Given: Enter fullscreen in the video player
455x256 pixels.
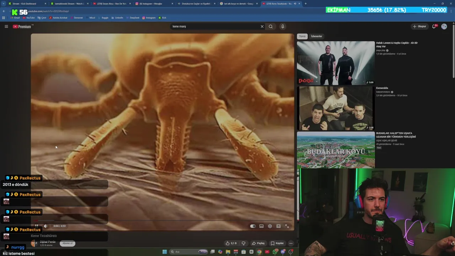Looking at the screenshot, I should coord(287,226).
